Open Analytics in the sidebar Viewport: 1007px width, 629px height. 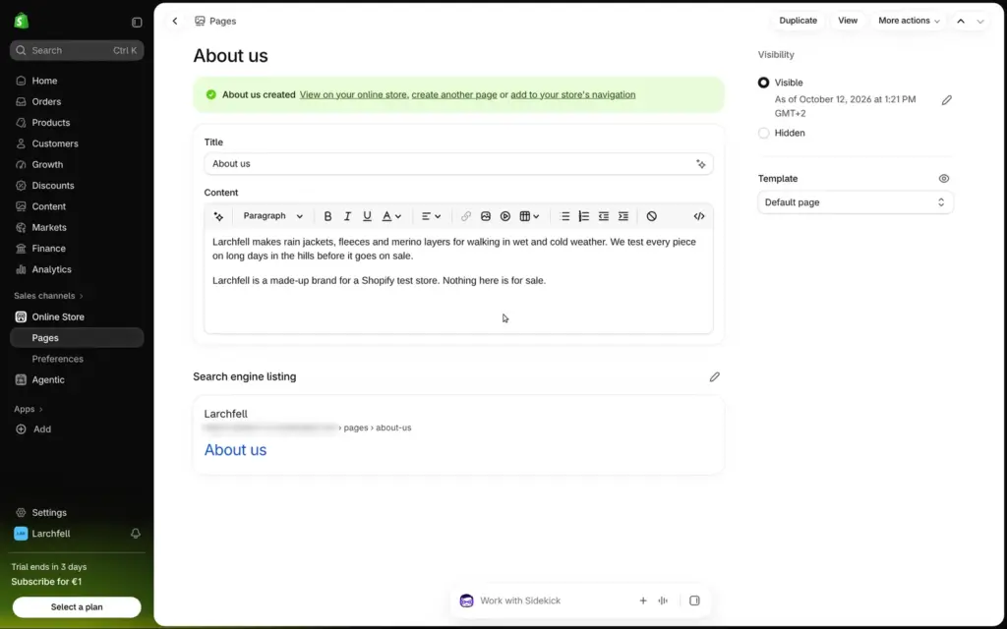77,269
